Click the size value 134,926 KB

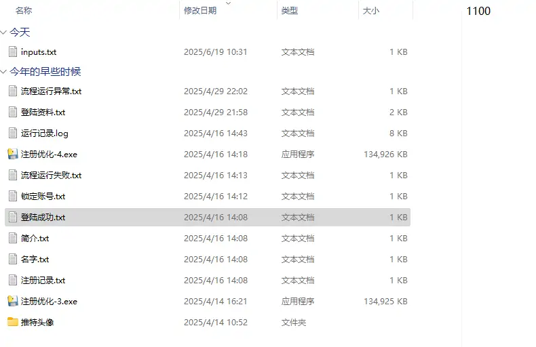tap(385, 154)
